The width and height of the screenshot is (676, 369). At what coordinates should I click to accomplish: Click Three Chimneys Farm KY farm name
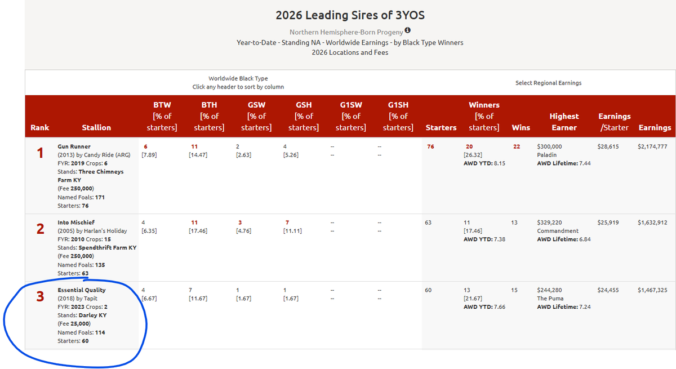(90, 176)
